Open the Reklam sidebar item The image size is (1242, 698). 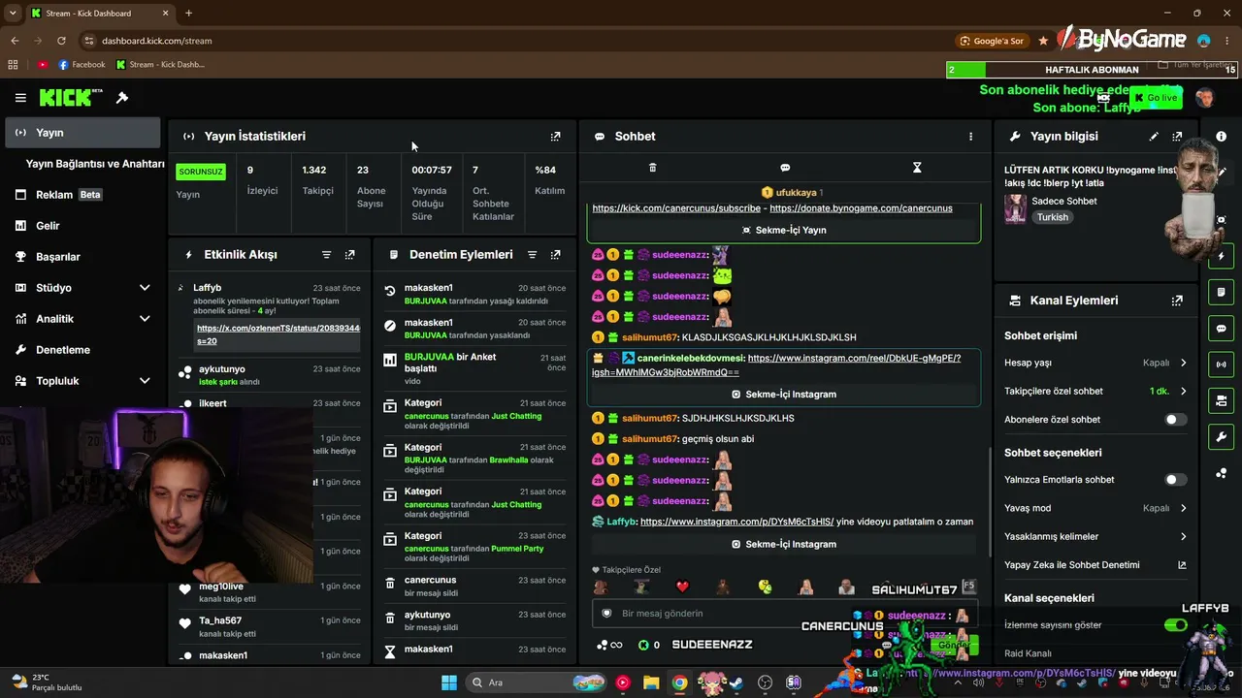82,195
